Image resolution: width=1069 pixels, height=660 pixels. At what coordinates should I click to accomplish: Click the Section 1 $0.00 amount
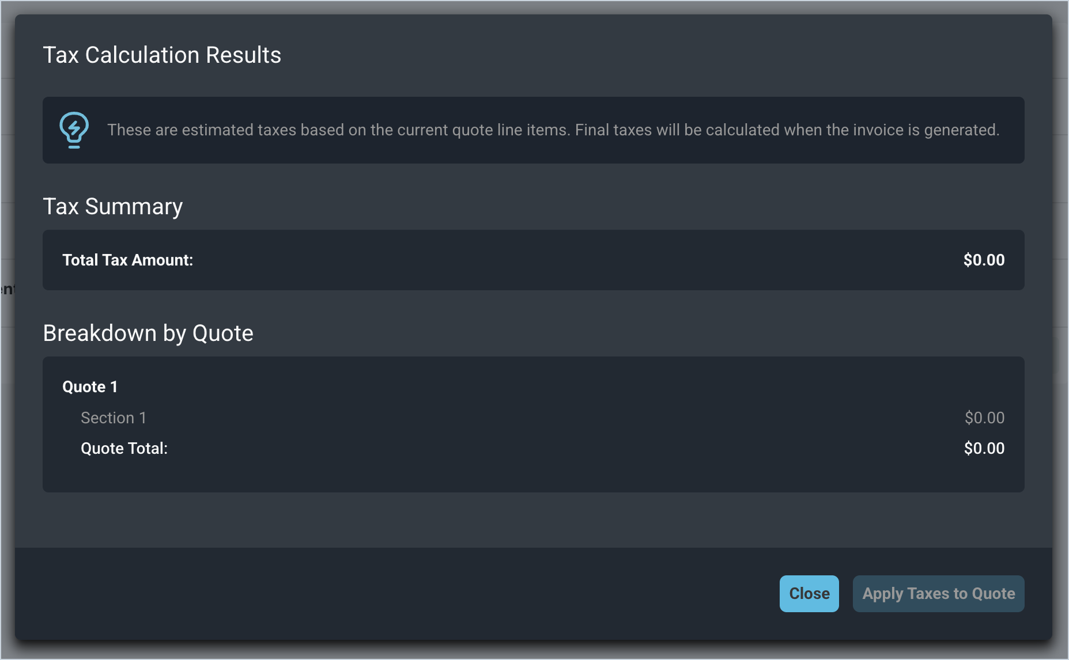click(984, 418)
